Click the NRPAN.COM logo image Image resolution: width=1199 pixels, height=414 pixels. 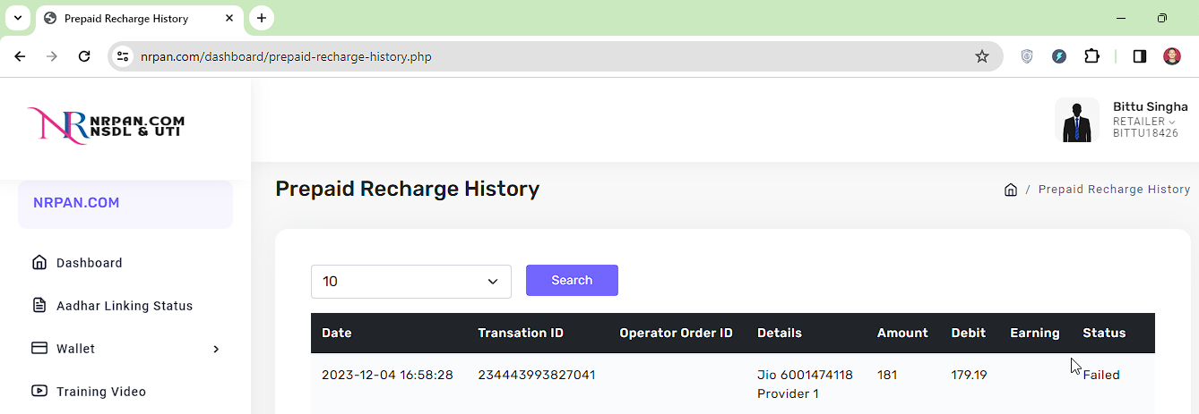[106, 126]
